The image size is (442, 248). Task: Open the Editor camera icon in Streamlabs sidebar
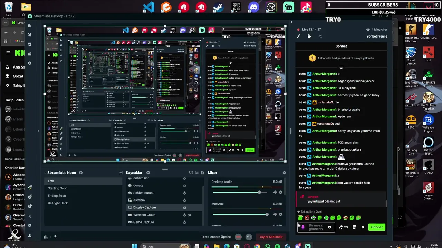tap(30, 25)
